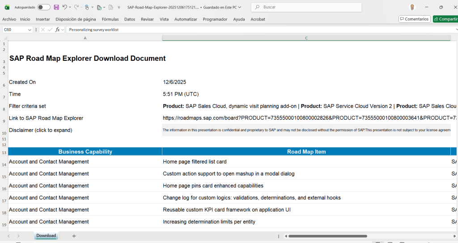
Task: Toggle the Autoguardado switch
Action: [x=43, y=7]
